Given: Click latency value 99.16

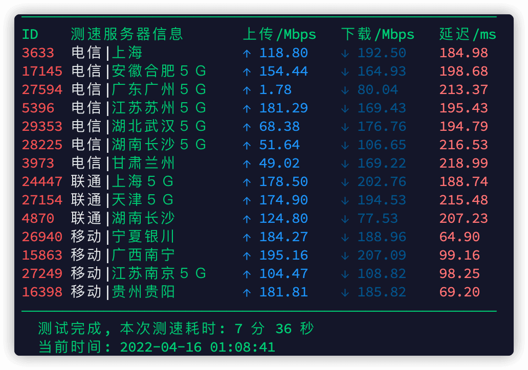Looking at the screenshot, I should point(459,256).
